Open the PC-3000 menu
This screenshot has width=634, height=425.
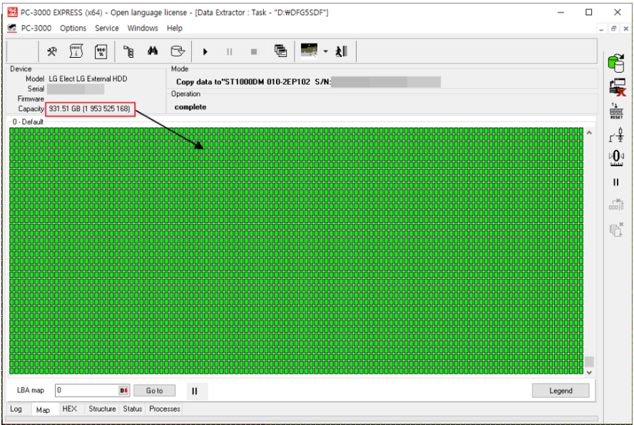tap(36, 28)
